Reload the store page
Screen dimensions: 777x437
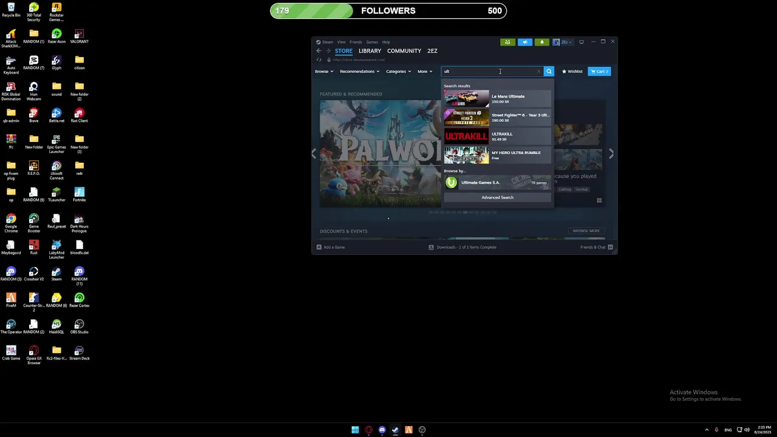[319, 59]
